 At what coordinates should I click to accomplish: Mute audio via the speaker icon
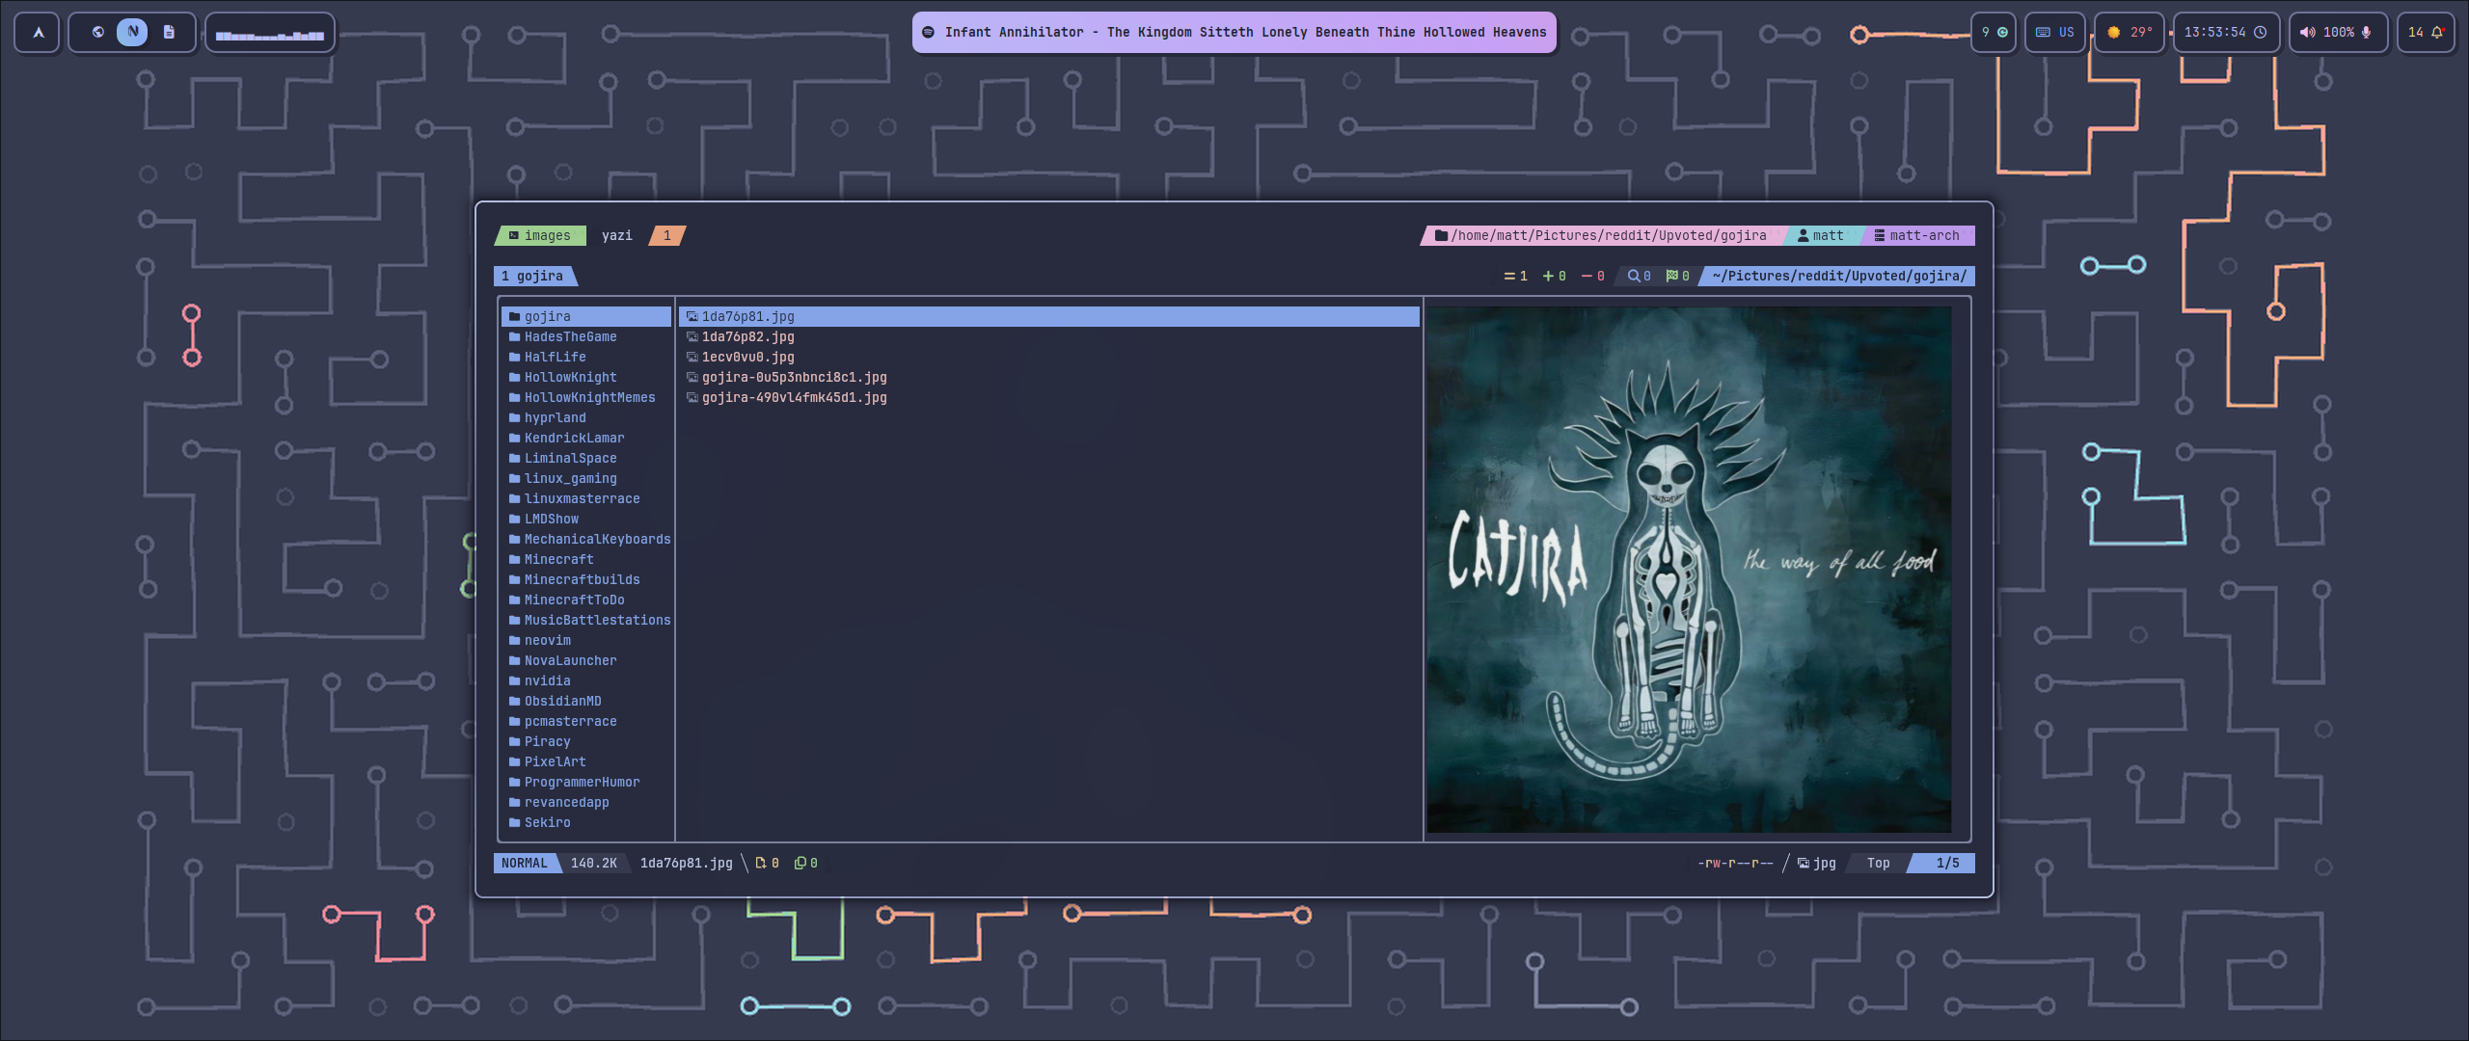click(x=2307, y=32)
